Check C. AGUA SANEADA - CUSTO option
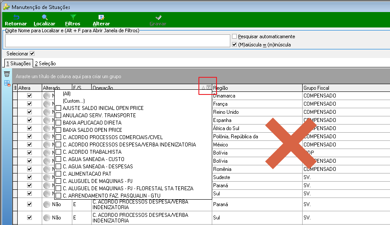The image size is (390, 225). click(x=59, y=159)
